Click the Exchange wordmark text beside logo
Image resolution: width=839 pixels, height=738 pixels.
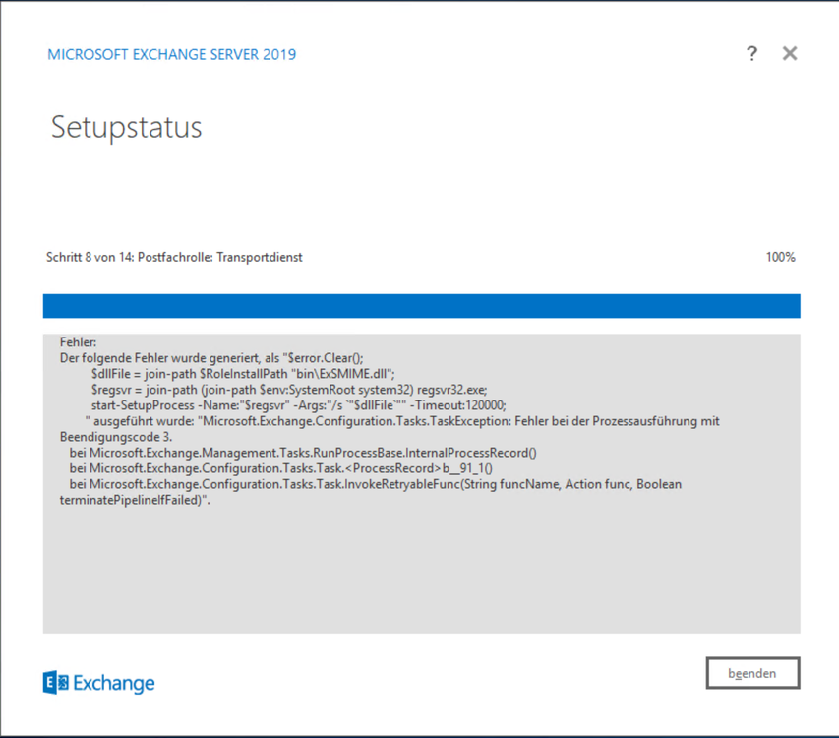pos(114,683)
